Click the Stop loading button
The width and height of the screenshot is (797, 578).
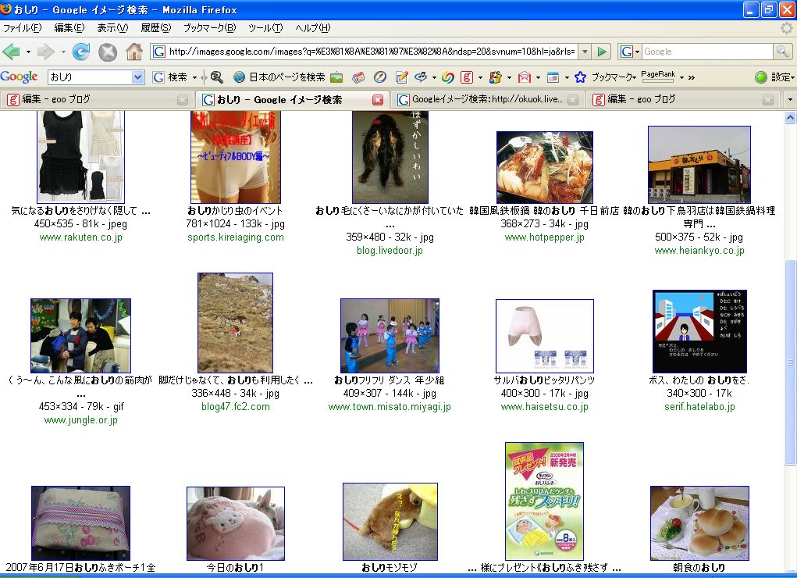[107, 52]
